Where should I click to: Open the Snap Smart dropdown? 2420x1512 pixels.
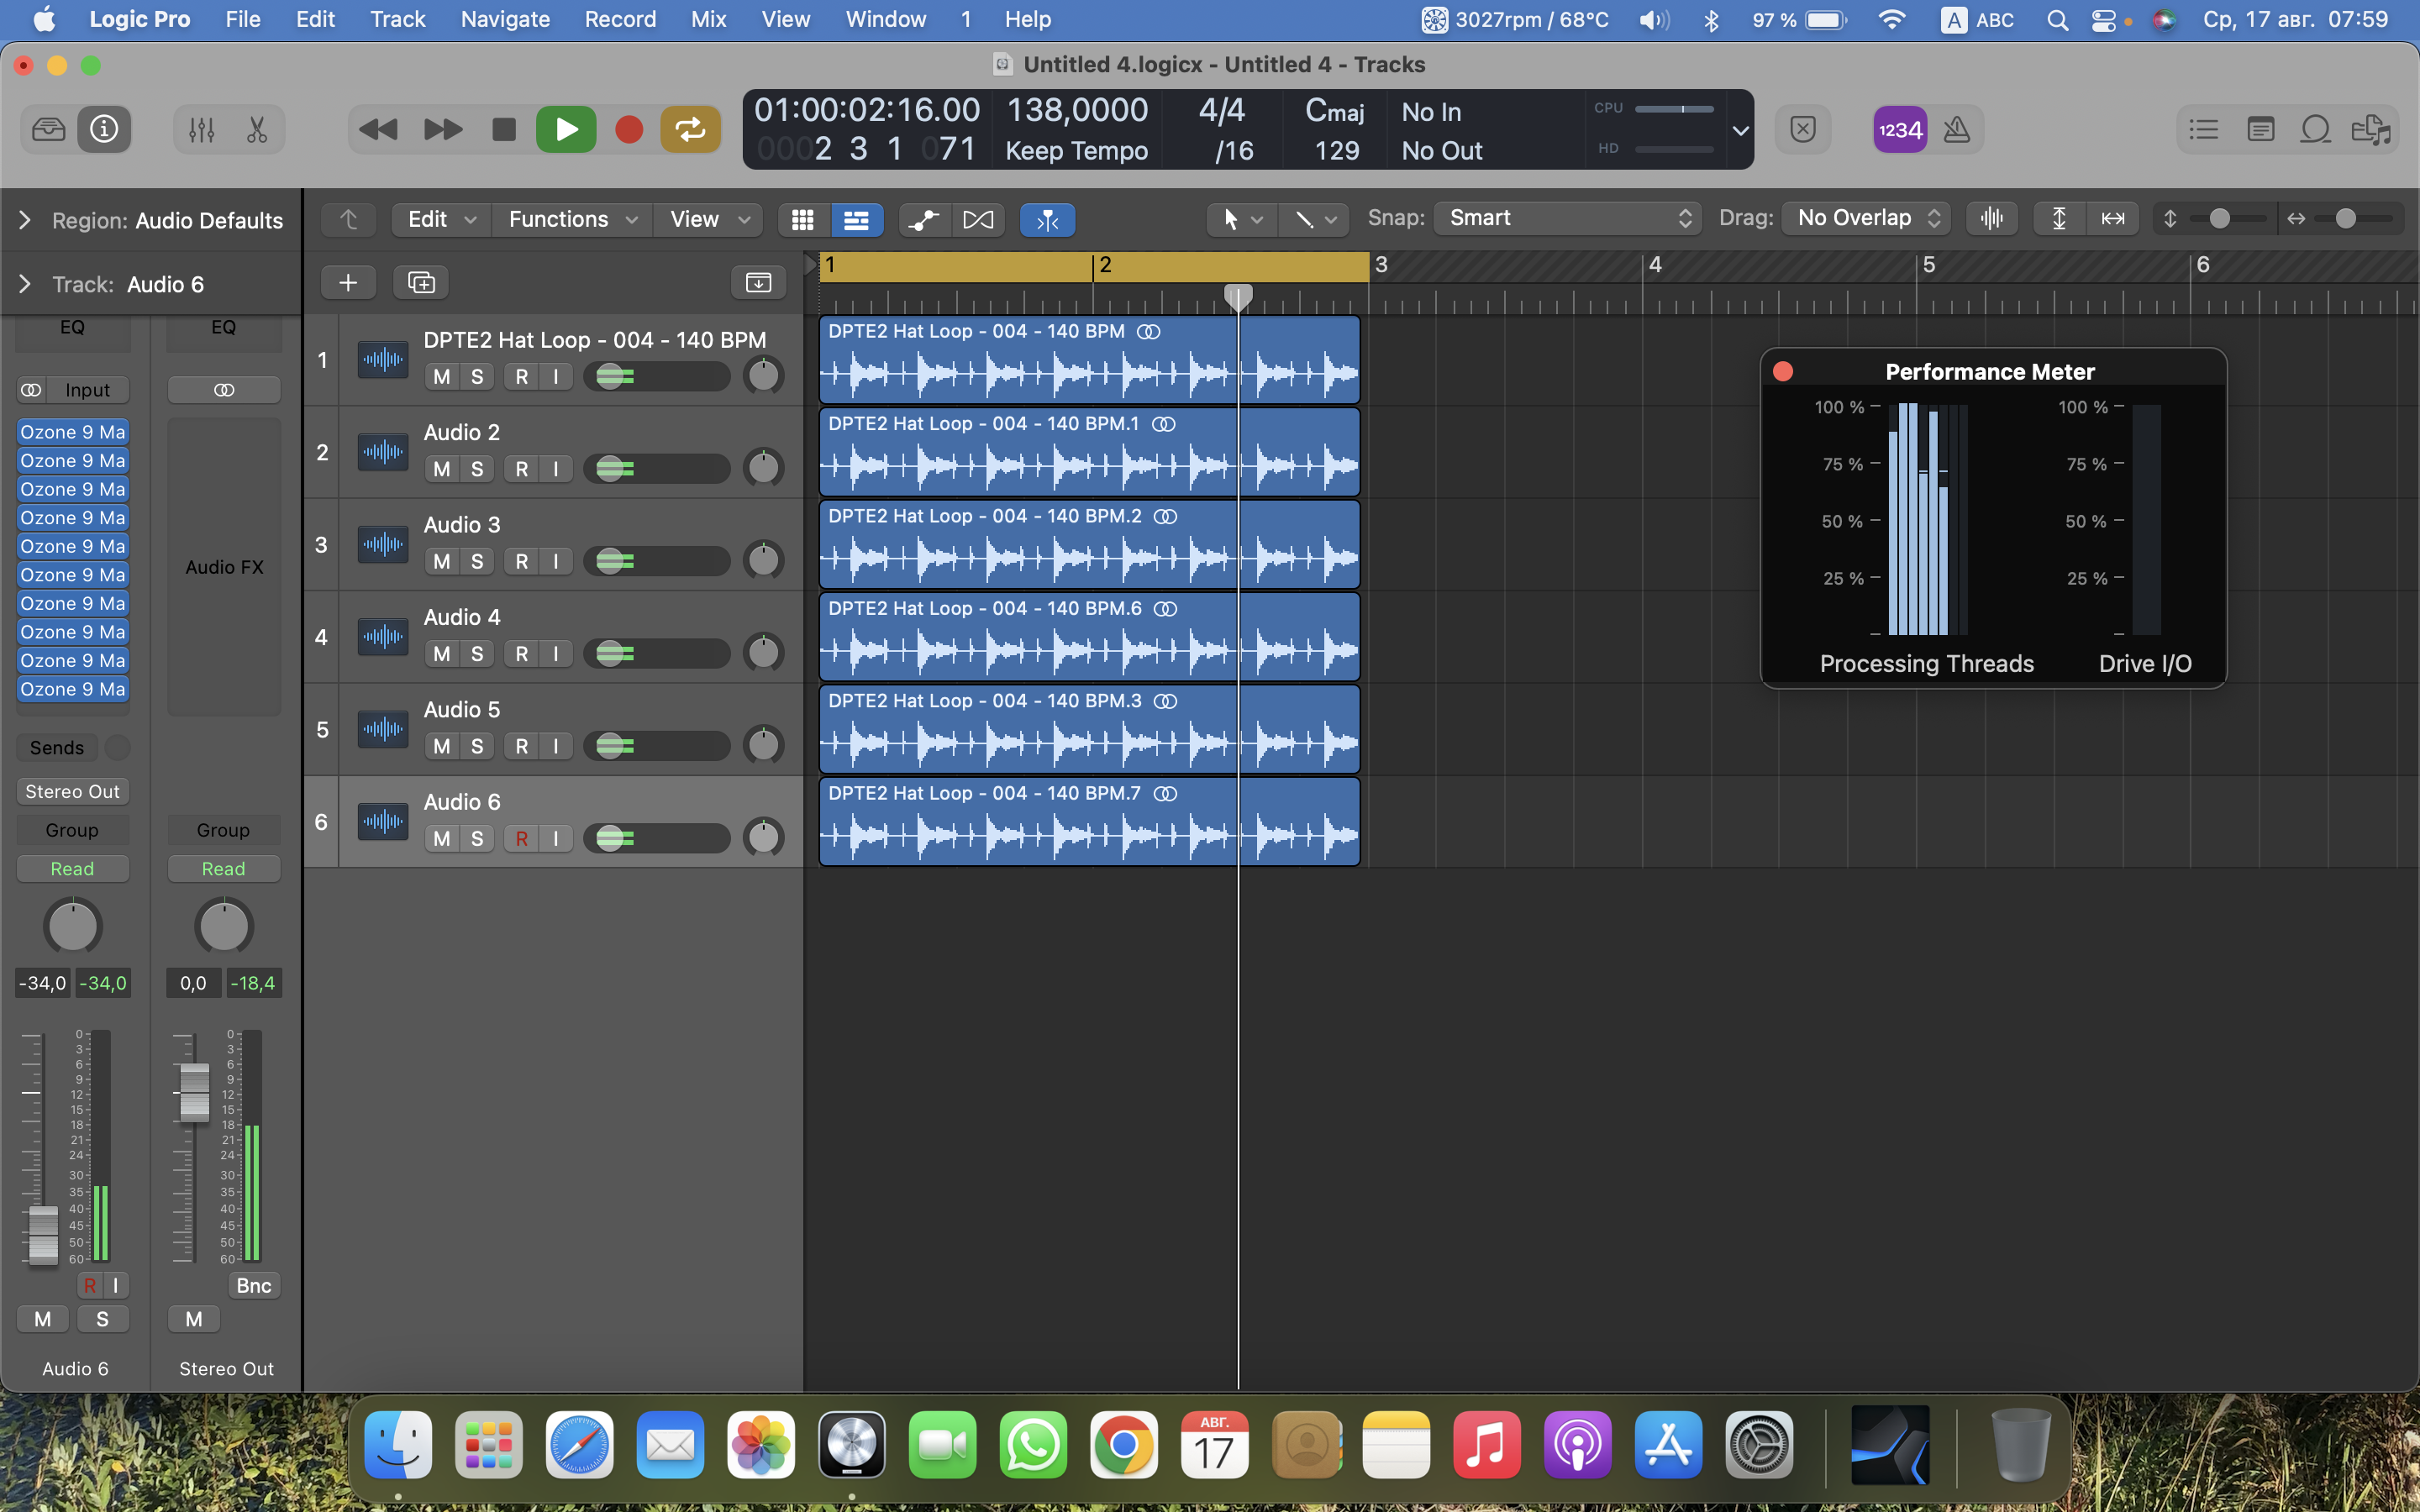coord(1567,218)
